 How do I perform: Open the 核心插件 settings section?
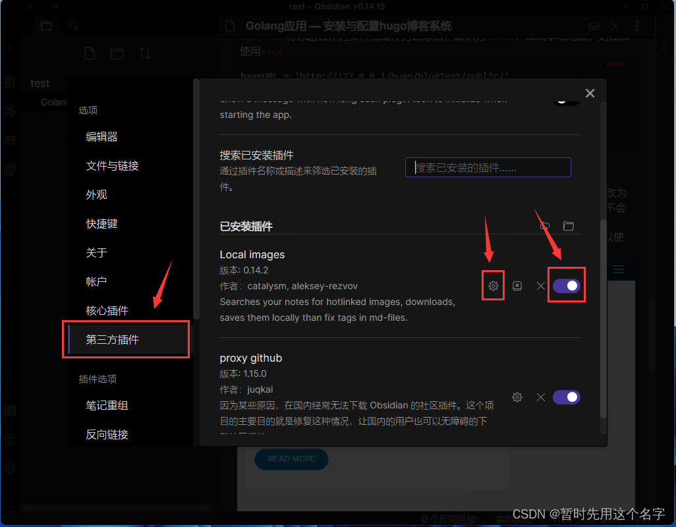[105, 310]
